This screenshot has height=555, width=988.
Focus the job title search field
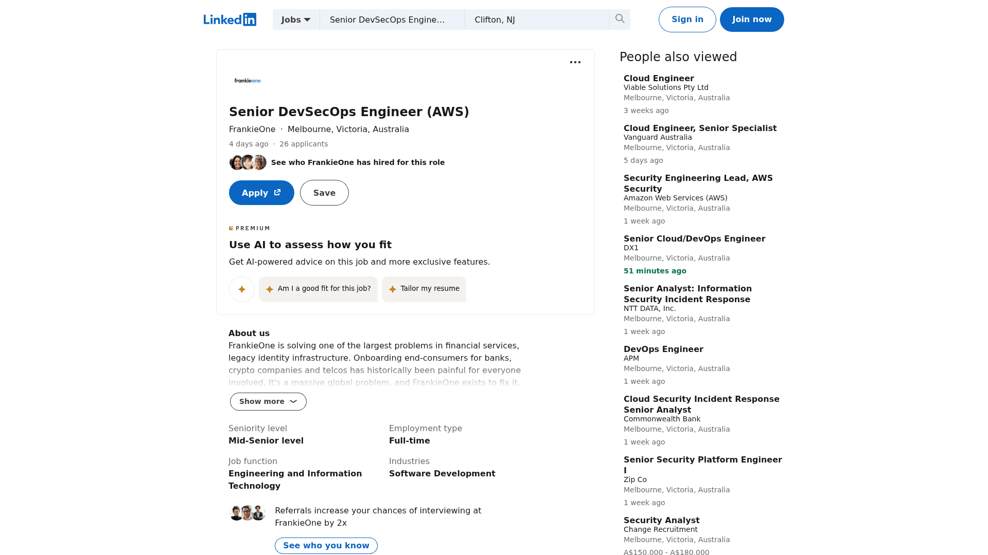(392, 20)
